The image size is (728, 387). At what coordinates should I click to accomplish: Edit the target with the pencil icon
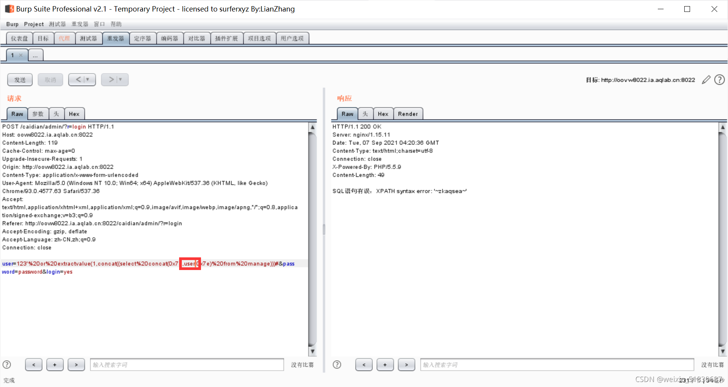click(706, 80)
